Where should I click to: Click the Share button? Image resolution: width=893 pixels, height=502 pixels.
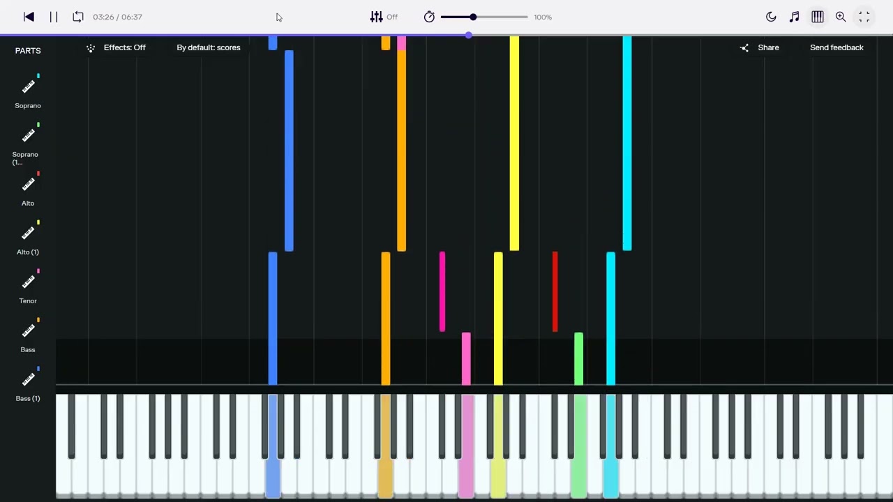[768, 47]
